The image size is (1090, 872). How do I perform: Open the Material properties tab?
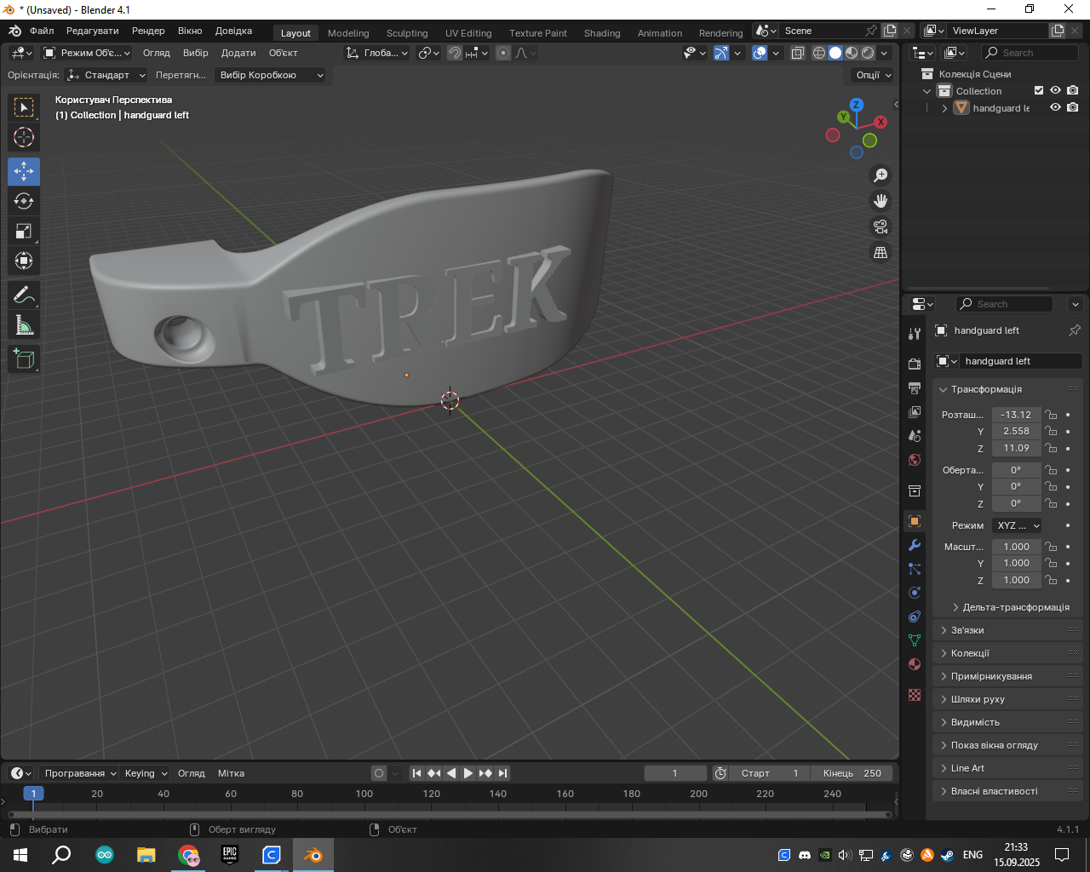(915, 664)
